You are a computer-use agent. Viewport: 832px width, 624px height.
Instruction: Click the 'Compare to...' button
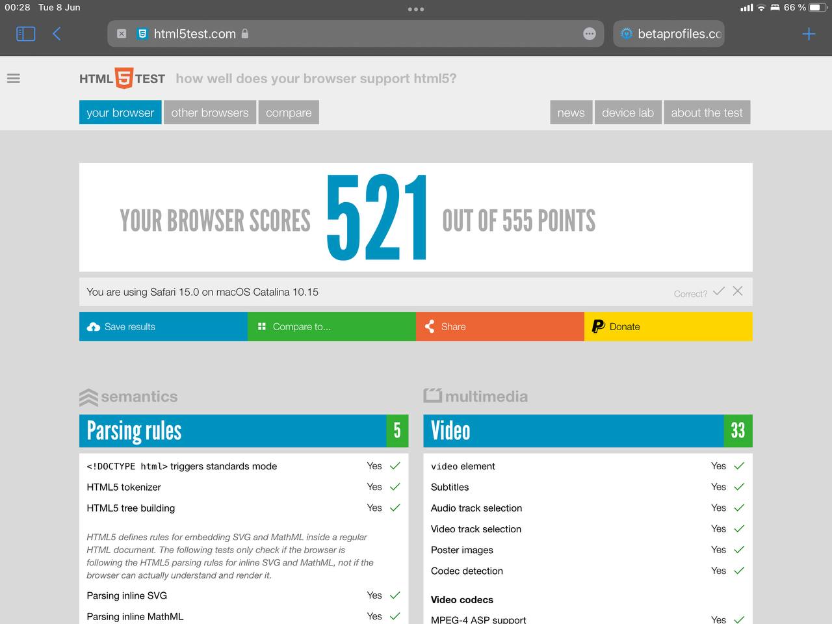pyautogui.click(x=331, y=326)
